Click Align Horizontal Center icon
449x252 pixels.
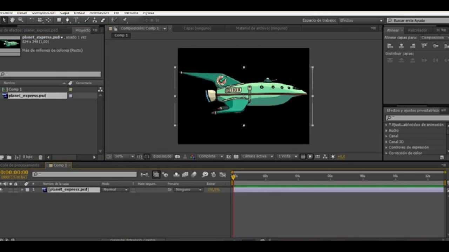[x=401, y=46]
